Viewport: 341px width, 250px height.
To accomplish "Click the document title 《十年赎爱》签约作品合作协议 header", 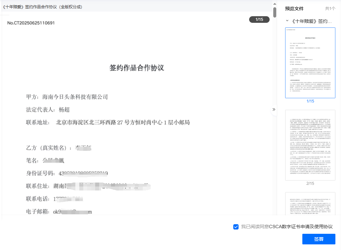I will [43, 7].
